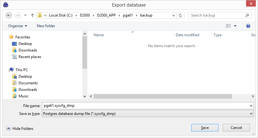Click the D2000_APP breadcrumb segment
The width and height of the screenshot is (258, 138).
pos(106,15)
